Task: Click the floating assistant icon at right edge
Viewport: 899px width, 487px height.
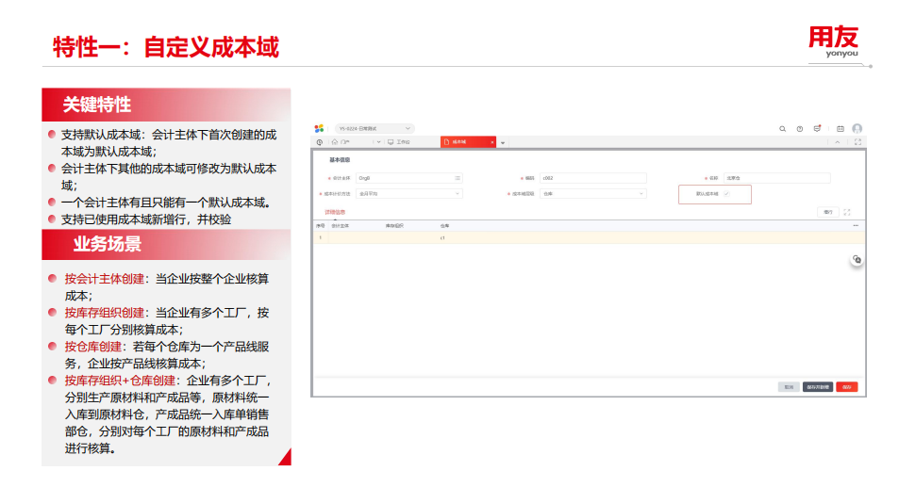Action: point(857,259)
